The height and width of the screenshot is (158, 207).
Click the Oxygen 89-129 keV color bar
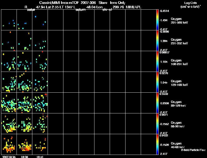(157, 103)
